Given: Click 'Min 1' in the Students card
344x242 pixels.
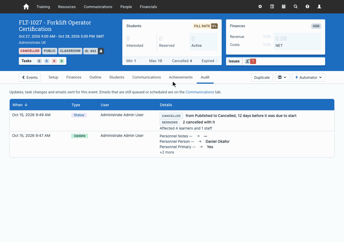Looking at the screenshot, I should point(131,61).
